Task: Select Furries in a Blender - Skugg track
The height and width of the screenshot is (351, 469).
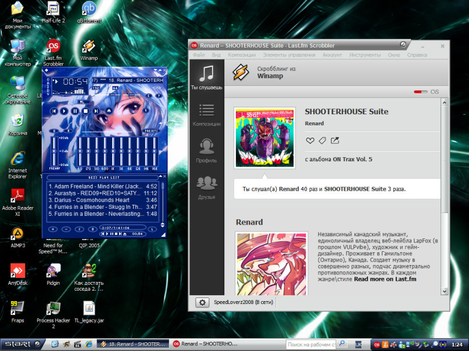Action: 103,207
